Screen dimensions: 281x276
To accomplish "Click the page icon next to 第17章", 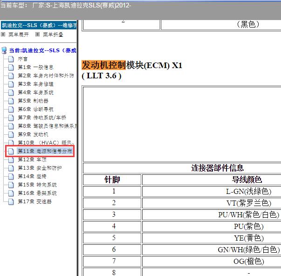I will (x=11, y=202).
